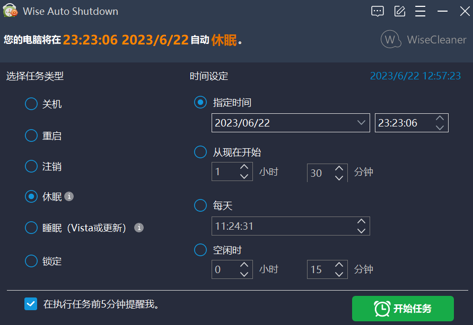This screenshot has height=325, width=473.
Task: Toggle the 5分钟提醒我 checkbox
Action: (x=31, y=304)
